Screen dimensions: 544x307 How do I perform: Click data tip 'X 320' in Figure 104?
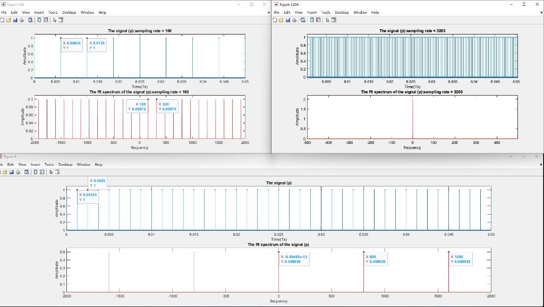167,107
